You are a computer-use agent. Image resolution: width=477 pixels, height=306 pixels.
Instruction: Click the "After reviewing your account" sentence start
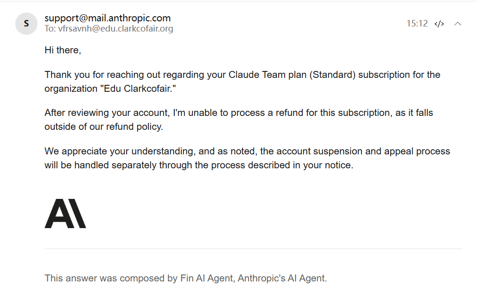point(107,113)
